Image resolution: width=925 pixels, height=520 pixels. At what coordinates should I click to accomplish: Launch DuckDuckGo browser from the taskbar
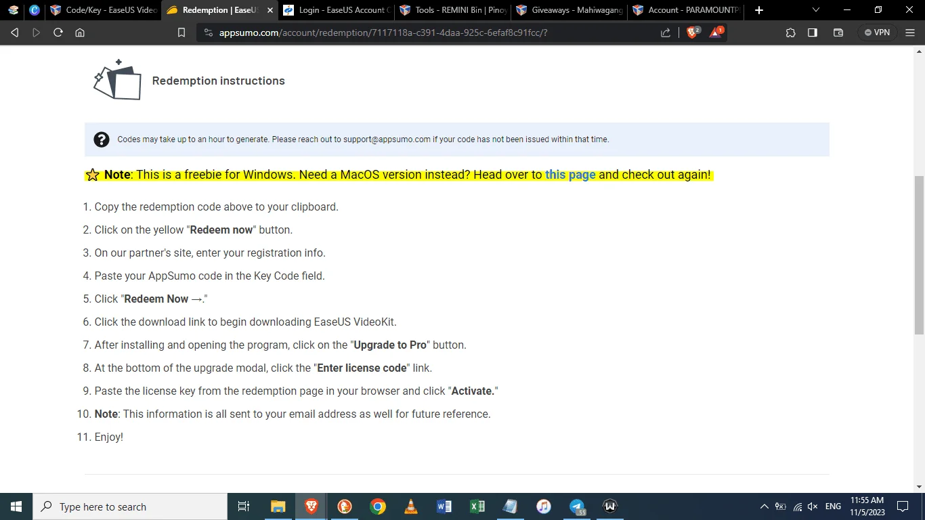coord(345,506)
